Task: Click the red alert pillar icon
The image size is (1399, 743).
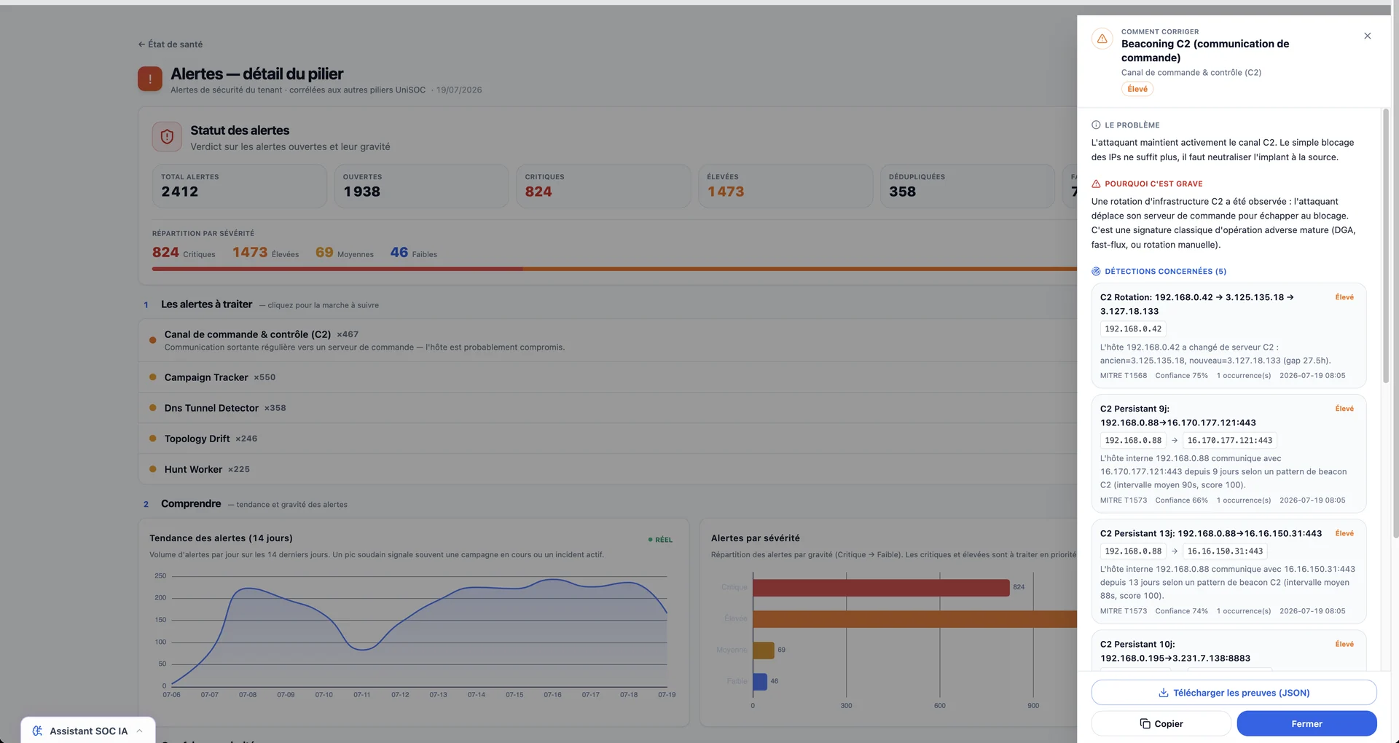Action: coord(150,79)
